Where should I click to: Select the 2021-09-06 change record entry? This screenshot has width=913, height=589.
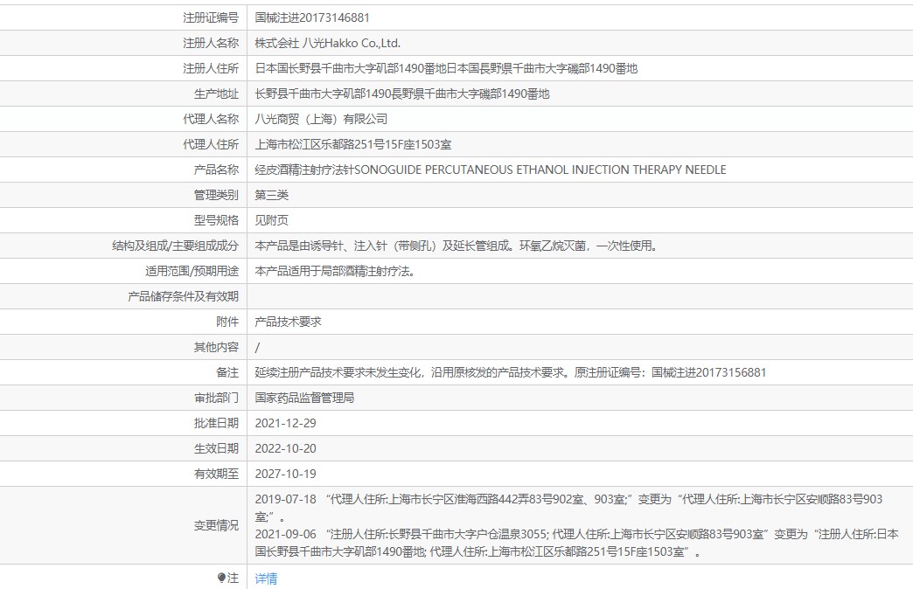577,543
